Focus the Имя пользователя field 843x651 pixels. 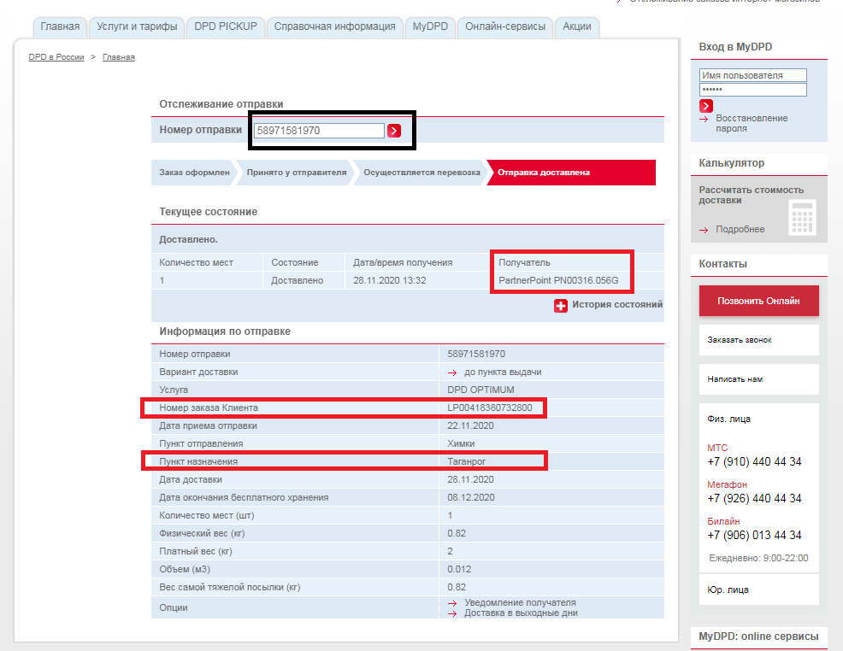coord(752,75)
